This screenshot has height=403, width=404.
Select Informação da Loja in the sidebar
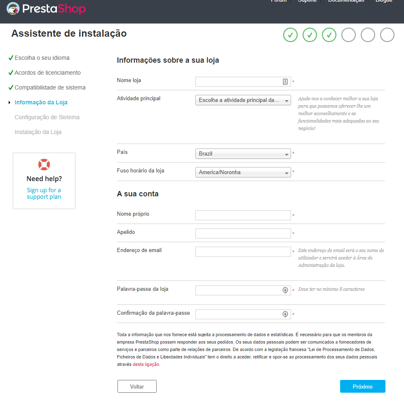point(41,102)
